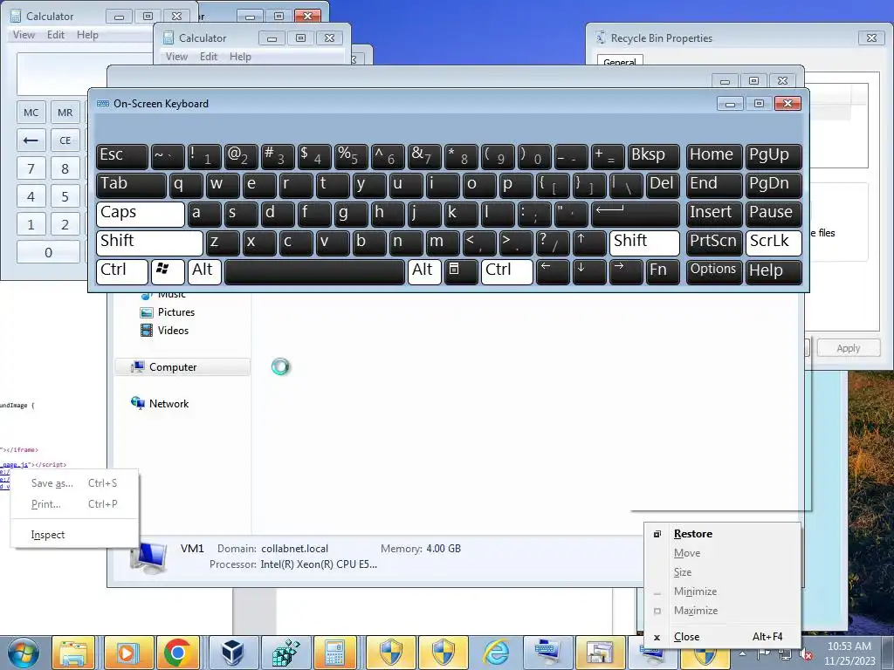The width and height of the screenshot is (894, 670).
Task: Open Internet Explorer from the taskbar
Action: pyautogui.click(x=496, y=653)
